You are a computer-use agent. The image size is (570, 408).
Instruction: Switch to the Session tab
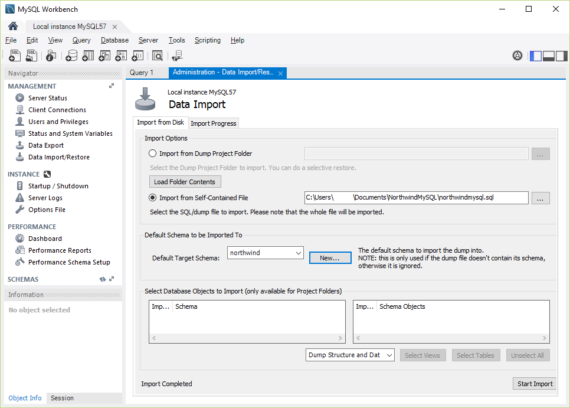coord(62,398)
